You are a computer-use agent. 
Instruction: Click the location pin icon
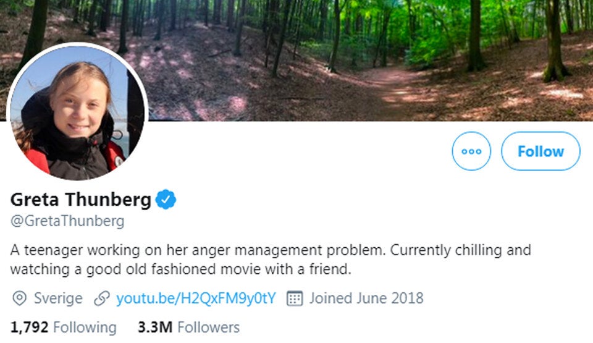tap(20, 299)
